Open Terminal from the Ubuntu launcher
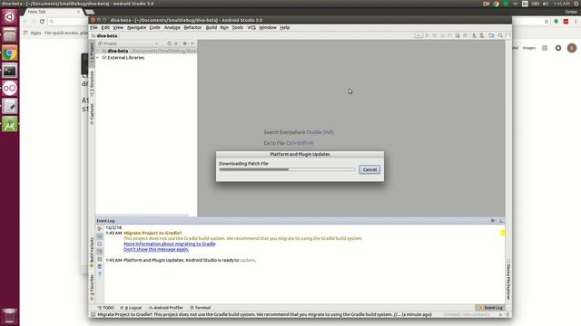This screenshot has width=581, height=326. (10, 71)
